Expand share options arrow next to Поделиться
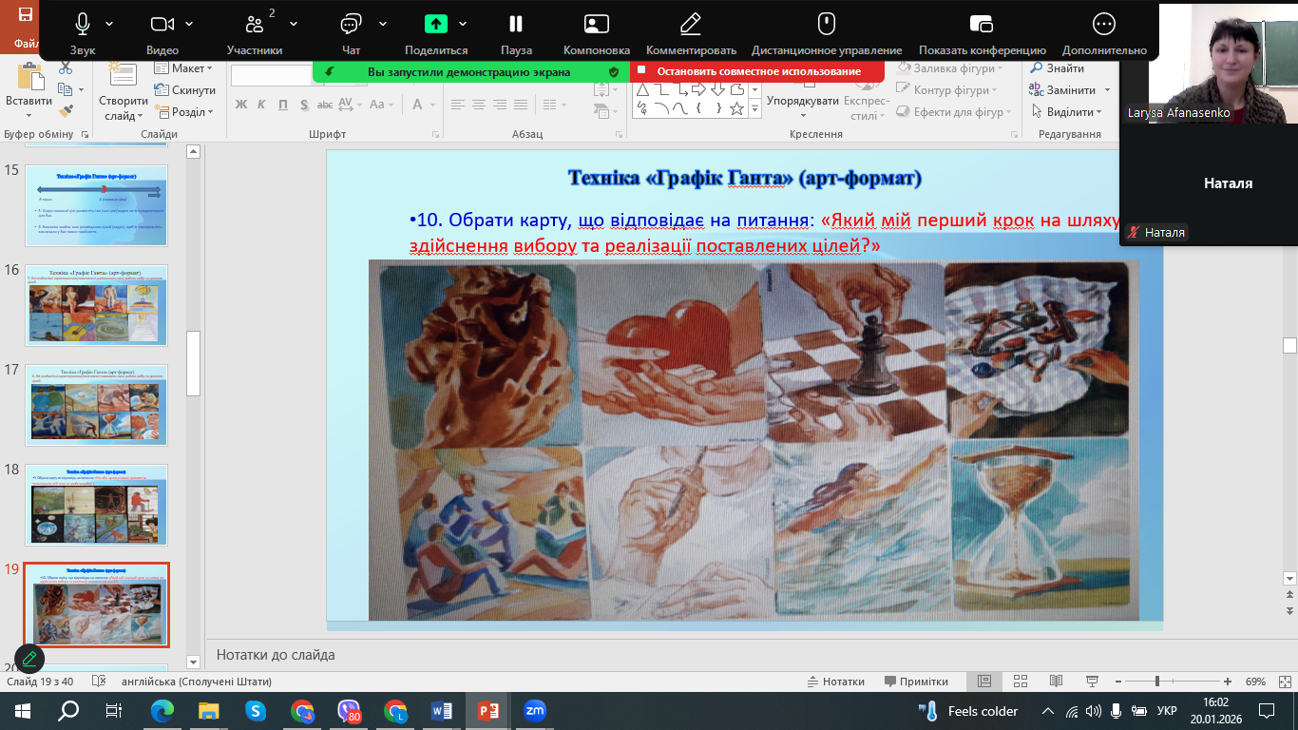This screenshot has height=730, width=1298. coord(463,24)
